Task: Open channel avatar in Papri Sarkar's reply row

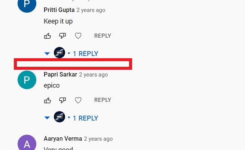Action: point(59,117)
